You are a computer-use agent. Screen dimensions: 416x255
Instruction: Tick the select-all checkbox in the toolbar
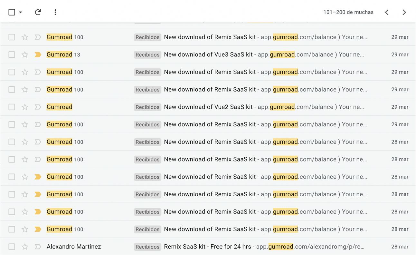12,12
